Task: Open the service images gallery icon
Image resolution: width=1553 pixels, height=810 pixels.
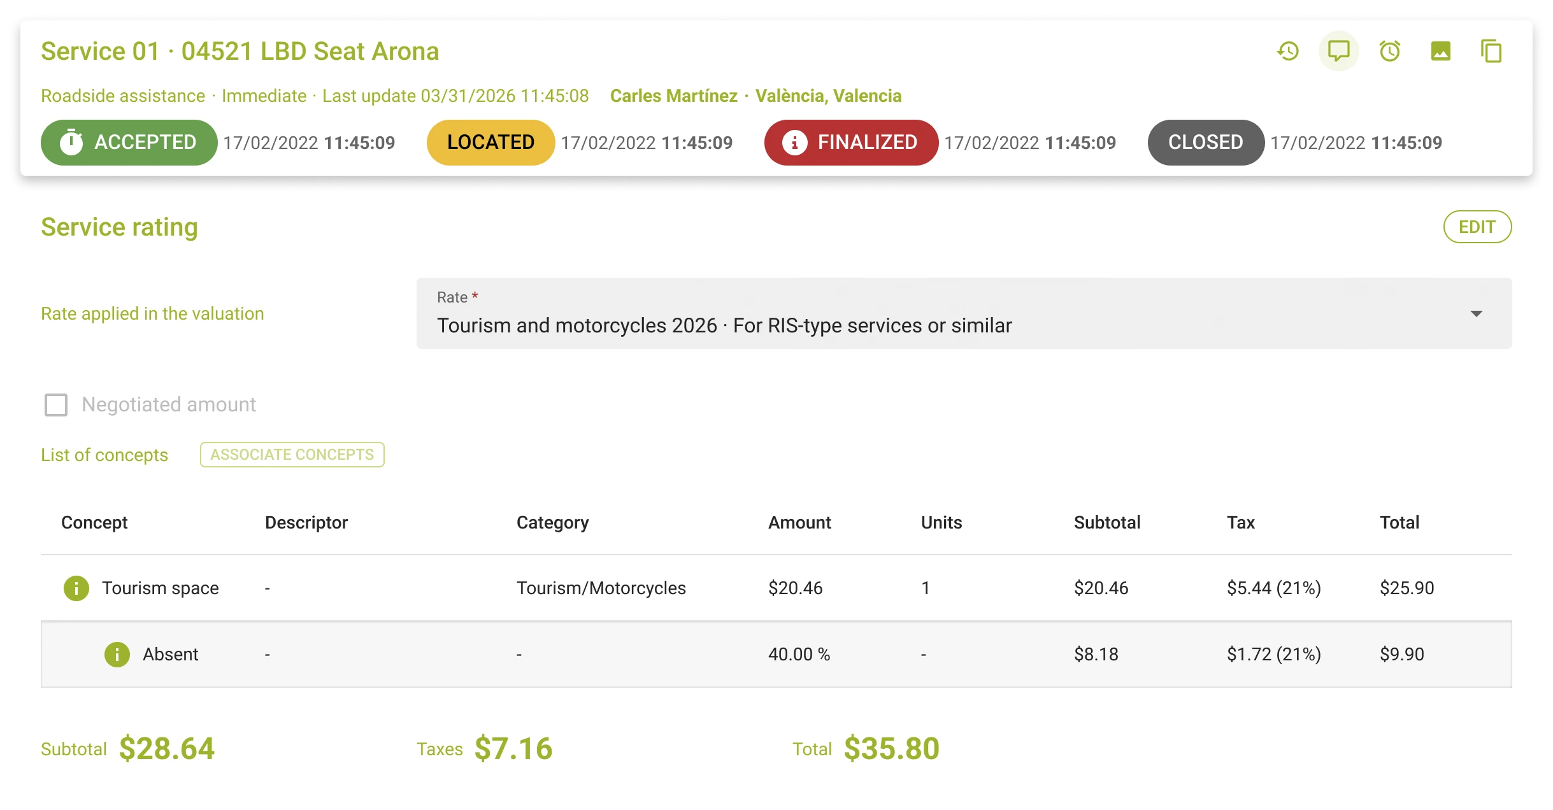Action: (x=1442, y=51)
